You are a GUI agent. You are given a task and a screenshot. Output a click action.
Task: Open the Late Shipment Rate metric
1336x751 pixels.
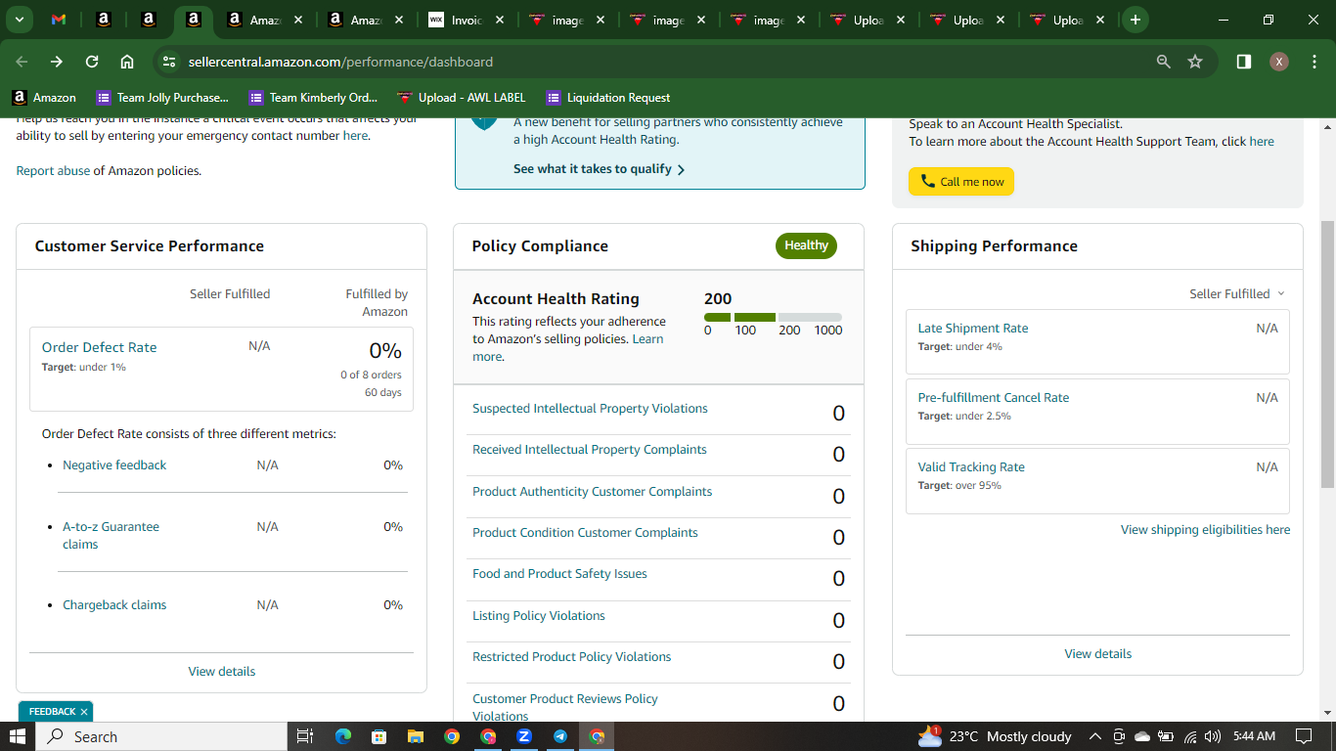click(973, 329)
